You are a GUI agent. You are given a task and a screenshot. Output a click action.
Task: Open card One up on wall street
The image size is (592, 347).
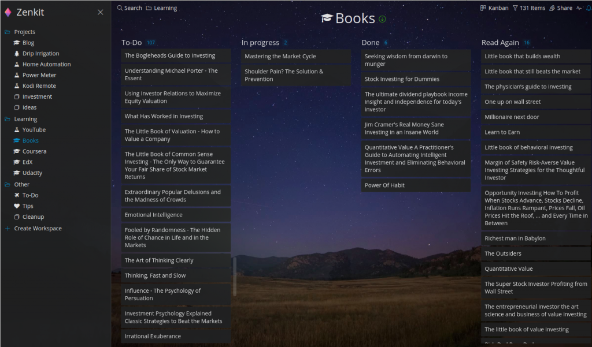point(536,102)
